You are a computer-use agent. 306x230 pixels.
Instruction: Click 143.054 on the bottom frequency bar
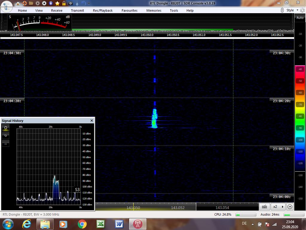coord(222,208)
